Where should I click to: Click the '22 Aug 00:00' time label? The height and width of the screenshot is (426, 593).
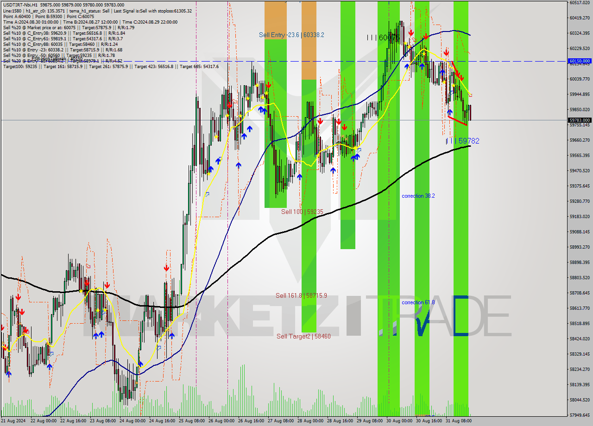(x=43, y=421)
